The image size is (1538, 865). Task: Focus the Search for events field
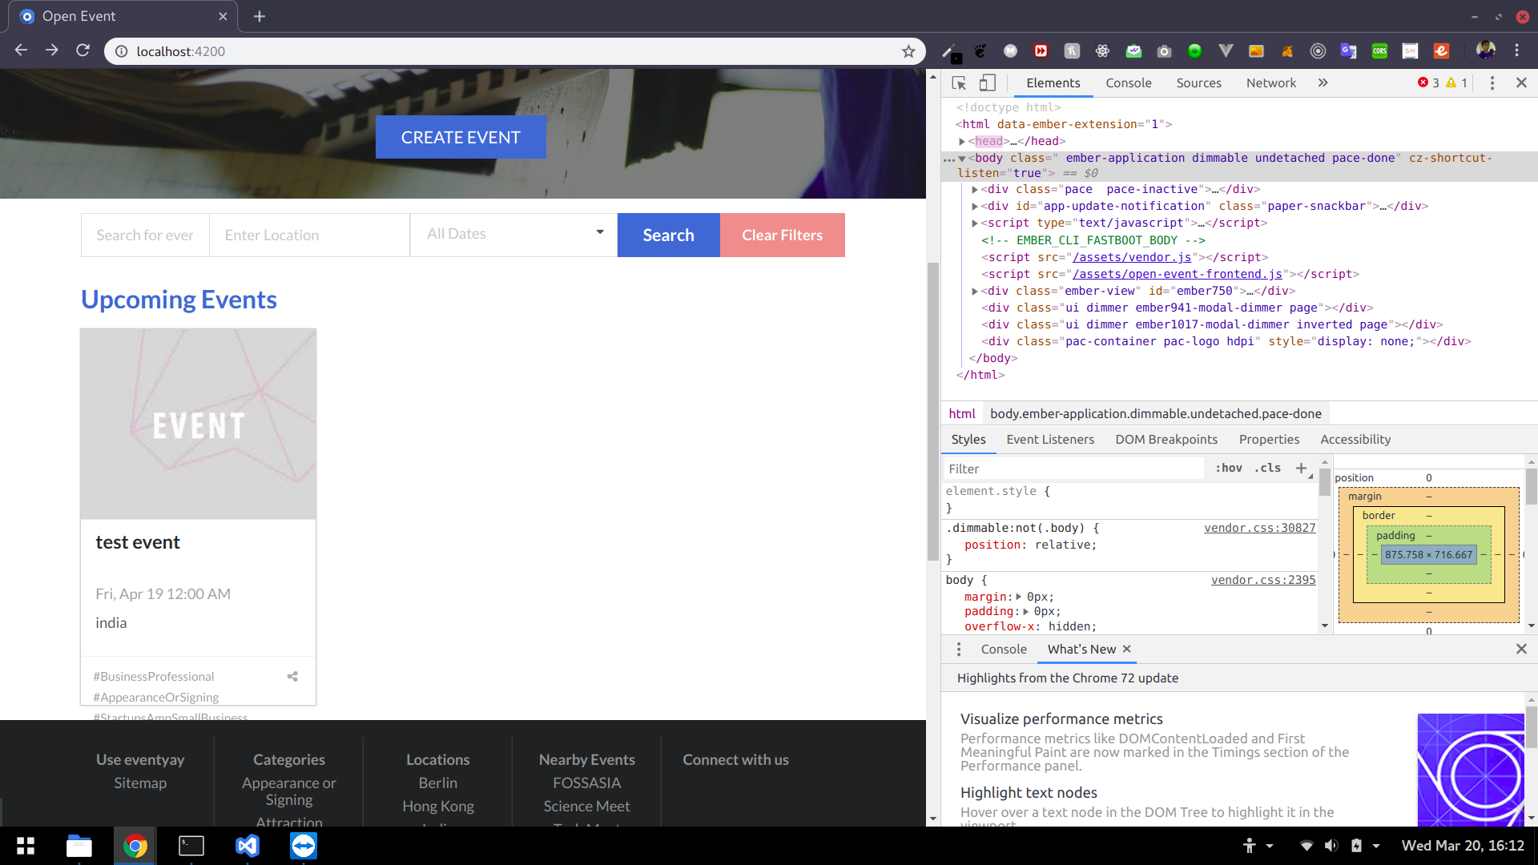(x=145, y=235)
